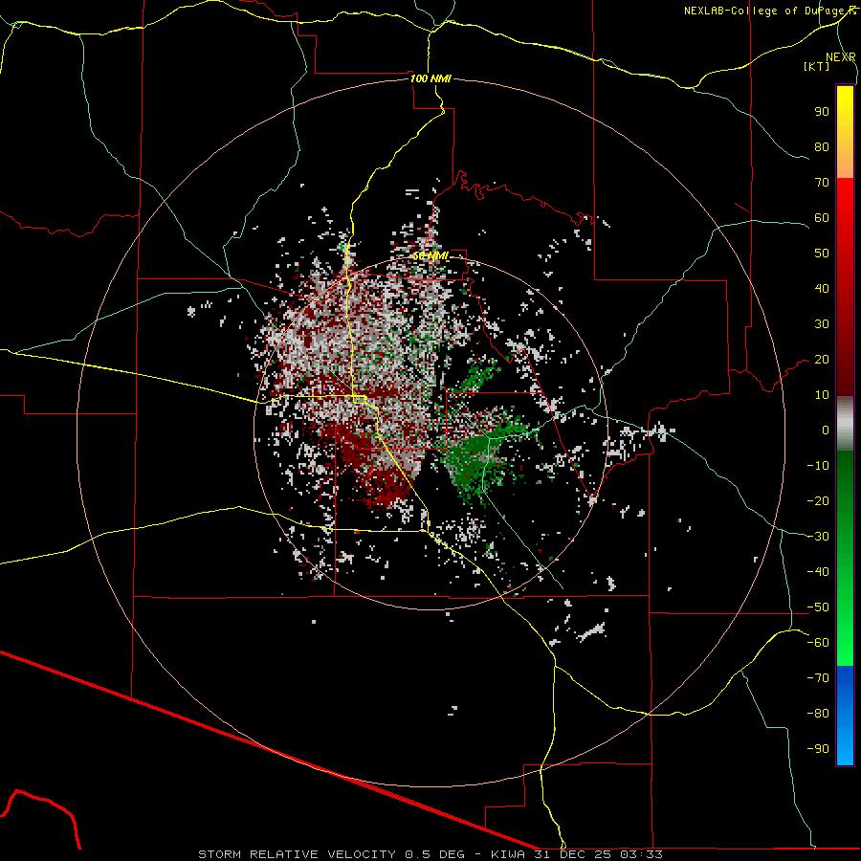Click the positive 30 scale label
This screenshot has width=861, height=861.
click(x=822, y=324)
